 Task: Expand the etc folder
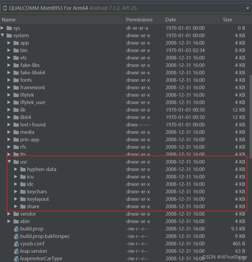click(9, 58)
